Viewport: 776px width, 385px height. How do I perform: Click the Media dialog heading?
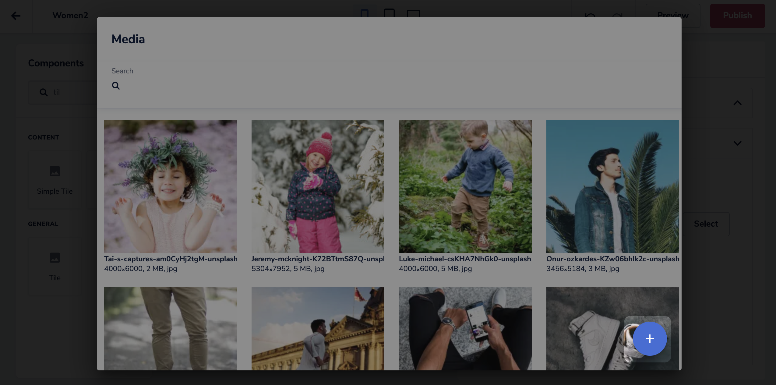point(128,39)
